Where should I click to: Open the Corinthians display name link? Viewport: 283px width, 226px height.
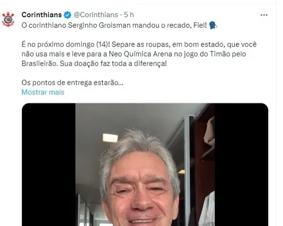pyautogui.click(x=42, y=15)
